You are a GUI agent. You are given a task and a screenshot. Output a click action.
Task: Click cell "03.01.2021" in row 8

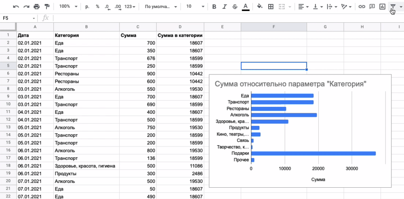pyautogui.click(x=35, y=89)
